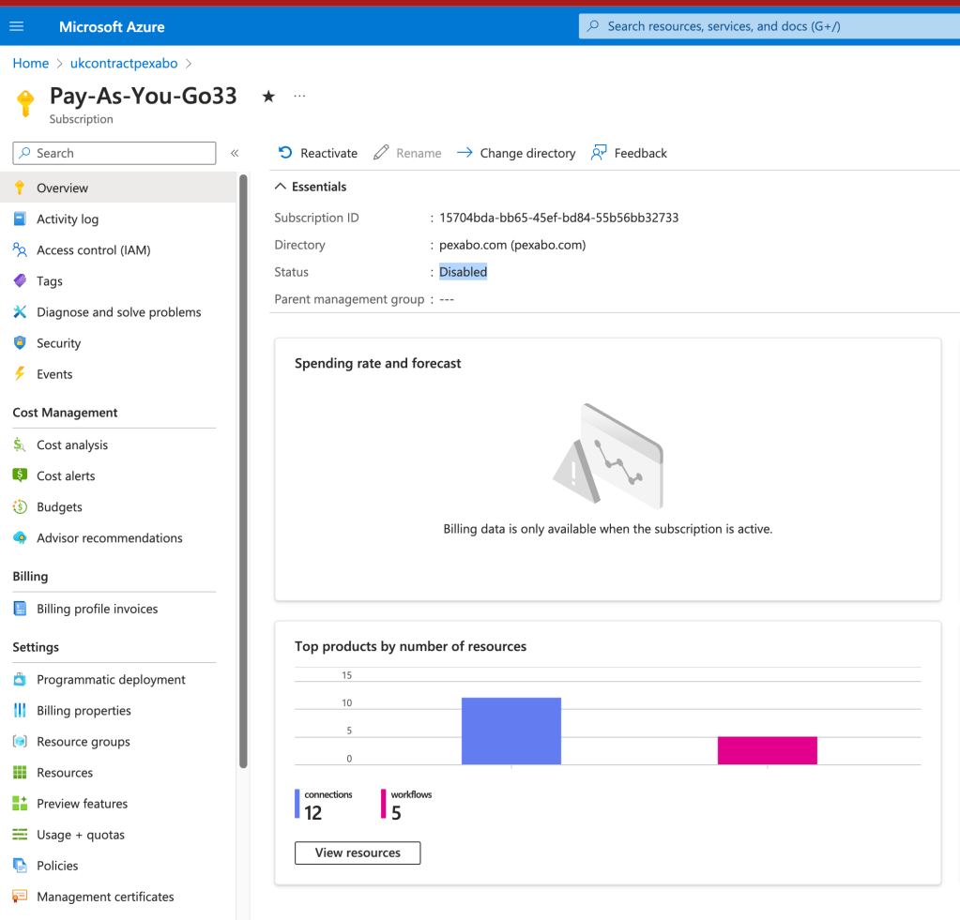Open ukcontractpexabo breadcrumb link
960x920 pixels.
124,63
